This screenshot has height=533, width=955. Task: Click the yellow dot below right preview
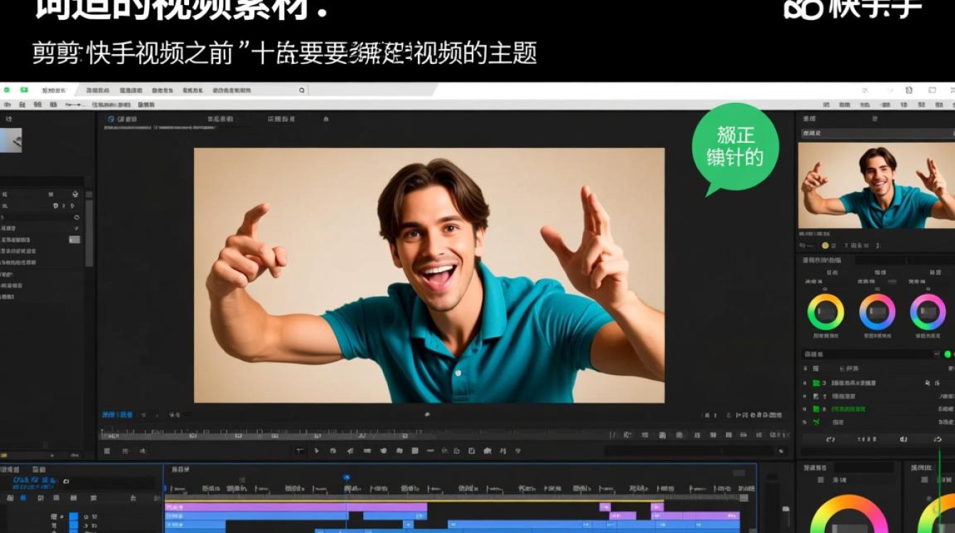point(826,245)
